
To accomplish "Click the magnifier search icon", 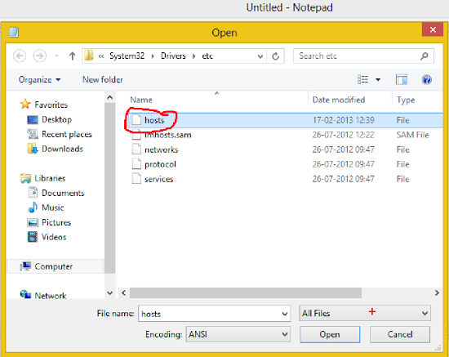I will (425, 56).
